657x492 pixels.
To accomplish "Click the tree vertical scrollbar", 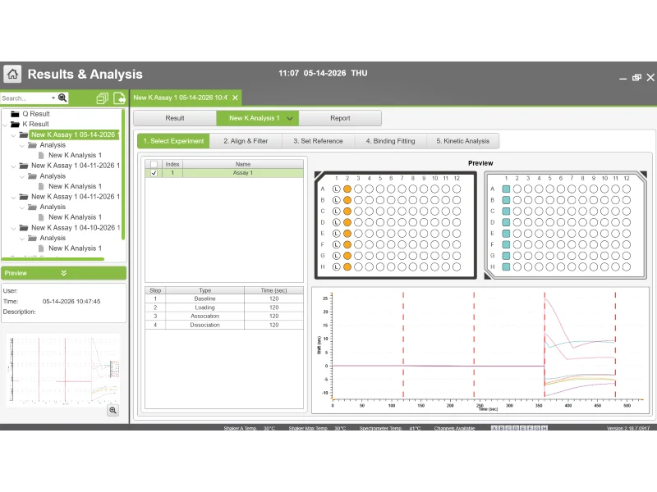I will coord(123,175).
